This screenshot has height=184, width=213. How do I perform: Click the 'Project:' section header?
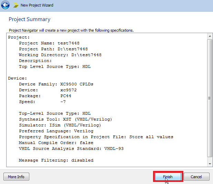click(19, 37)
